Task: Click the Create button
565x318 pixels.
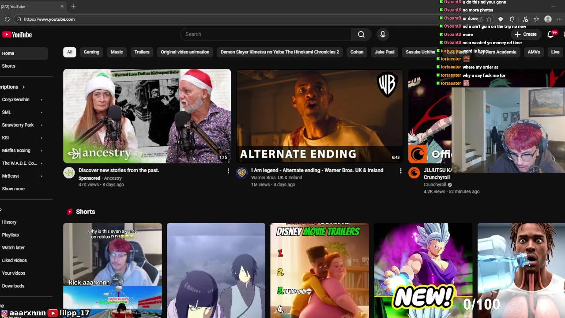Action: point(525,34)
